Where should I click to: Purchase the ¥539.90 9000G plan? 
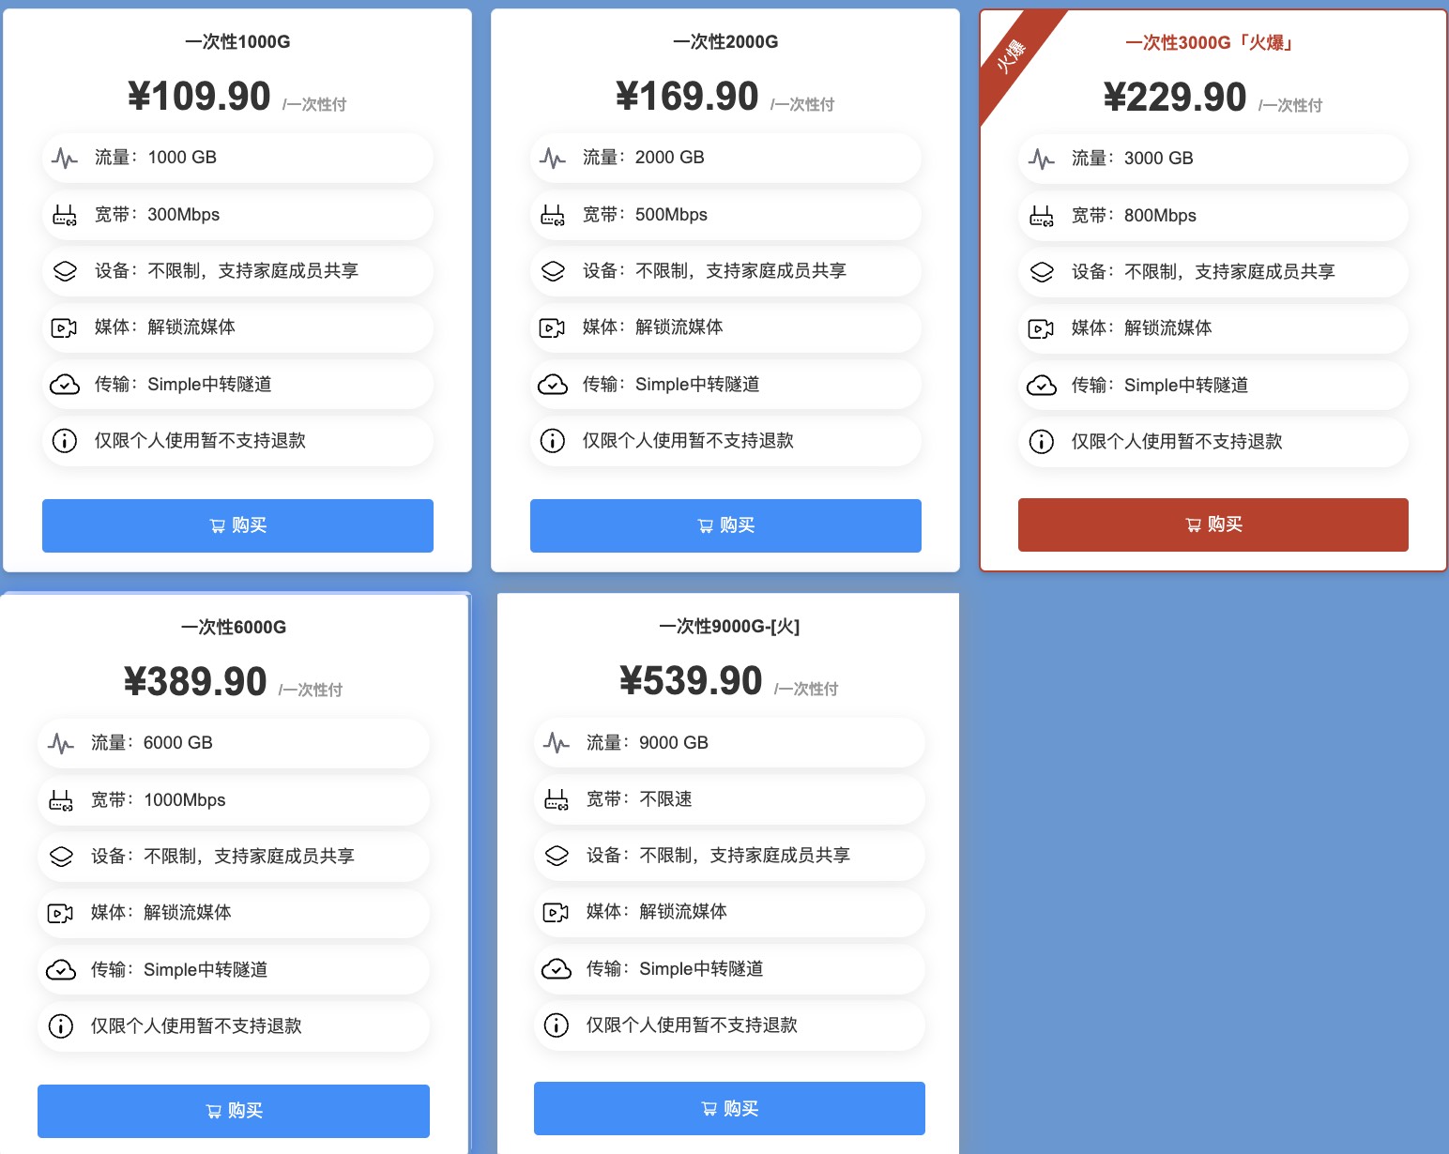tap(729, 1109)
